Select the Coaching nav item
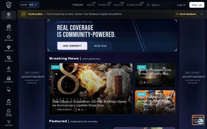This screenshot has width=207, height=129. tap(135, 5)
